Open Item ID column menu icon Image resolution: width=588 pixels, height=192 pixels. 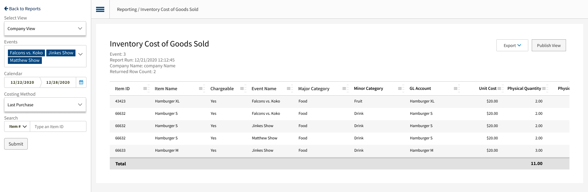point(145,88)
